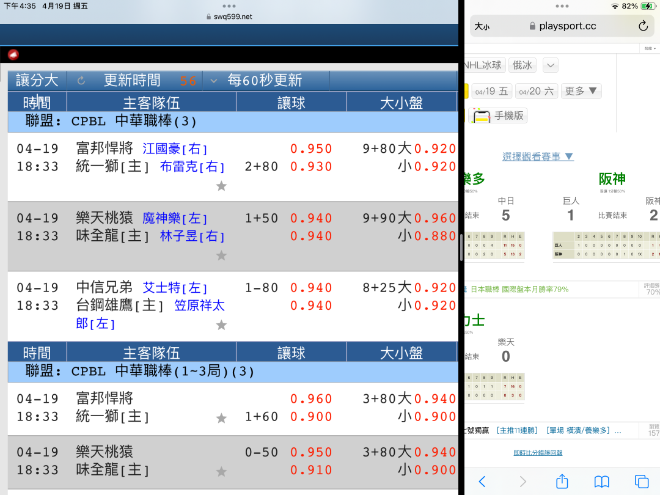This screenshot has height=495, width=660.
Task: Select 味全龍 1~3局 odds 0.910
Action: pyautogui.click(x=312, y=470)
